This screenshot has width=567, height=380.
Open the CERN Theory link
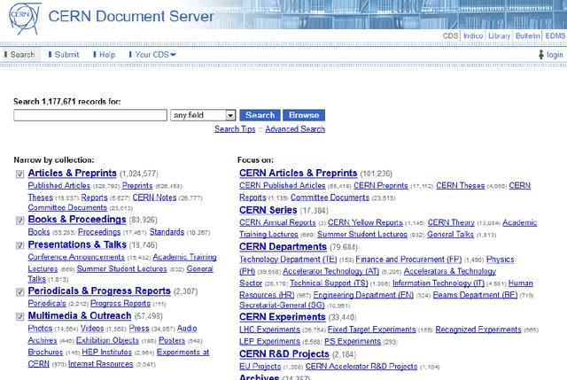point(451,222)
